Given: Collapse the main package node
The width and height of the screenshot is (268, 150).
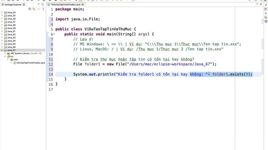Looking at the screenshot, I should coord(8,60).
